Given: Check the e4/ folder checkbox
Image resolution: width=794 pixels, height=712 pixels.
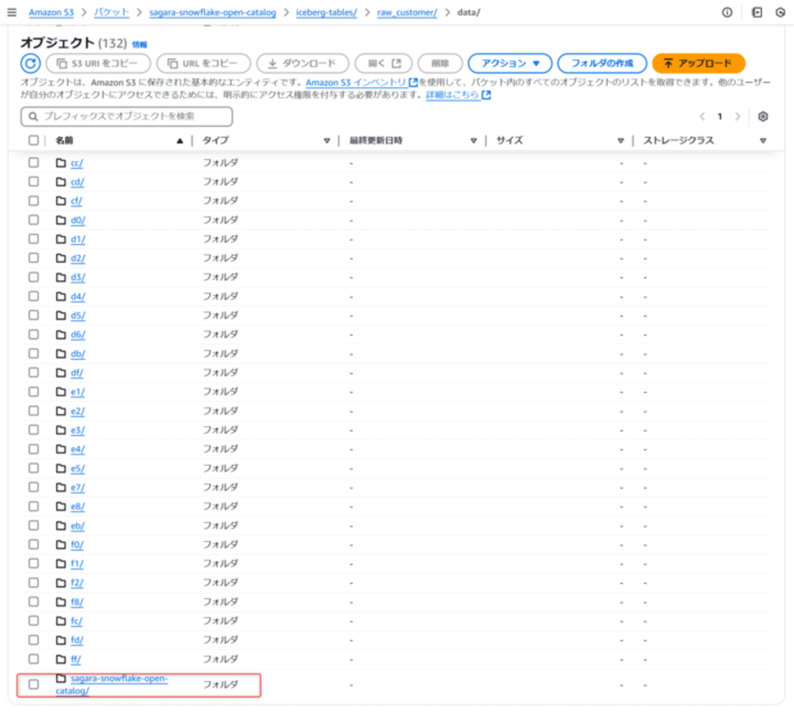Looking at the screenshot, I should tap(34, 449).
